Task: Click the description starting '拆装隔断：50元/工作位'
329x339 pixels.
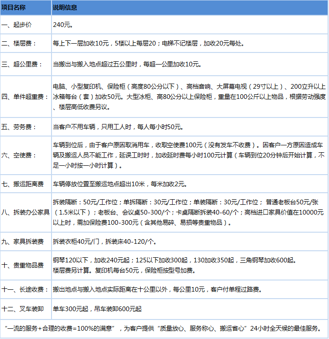Action: (188, 212)
